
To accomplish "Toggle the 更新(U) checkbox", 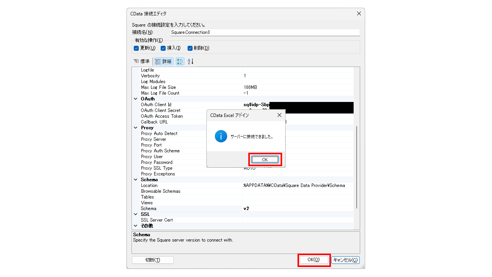I will point(136,48).
